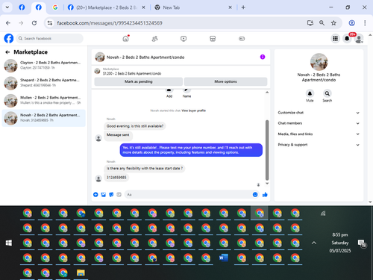Click the Mark as pending button
Screen dimensions: 373x280
pyautogui.click(x=139, y=81)
